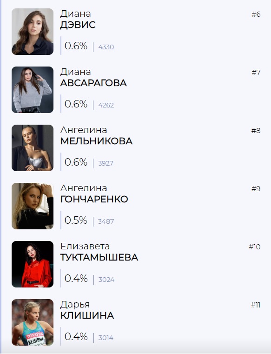Click the 3014 votes figure

point(106,338)
